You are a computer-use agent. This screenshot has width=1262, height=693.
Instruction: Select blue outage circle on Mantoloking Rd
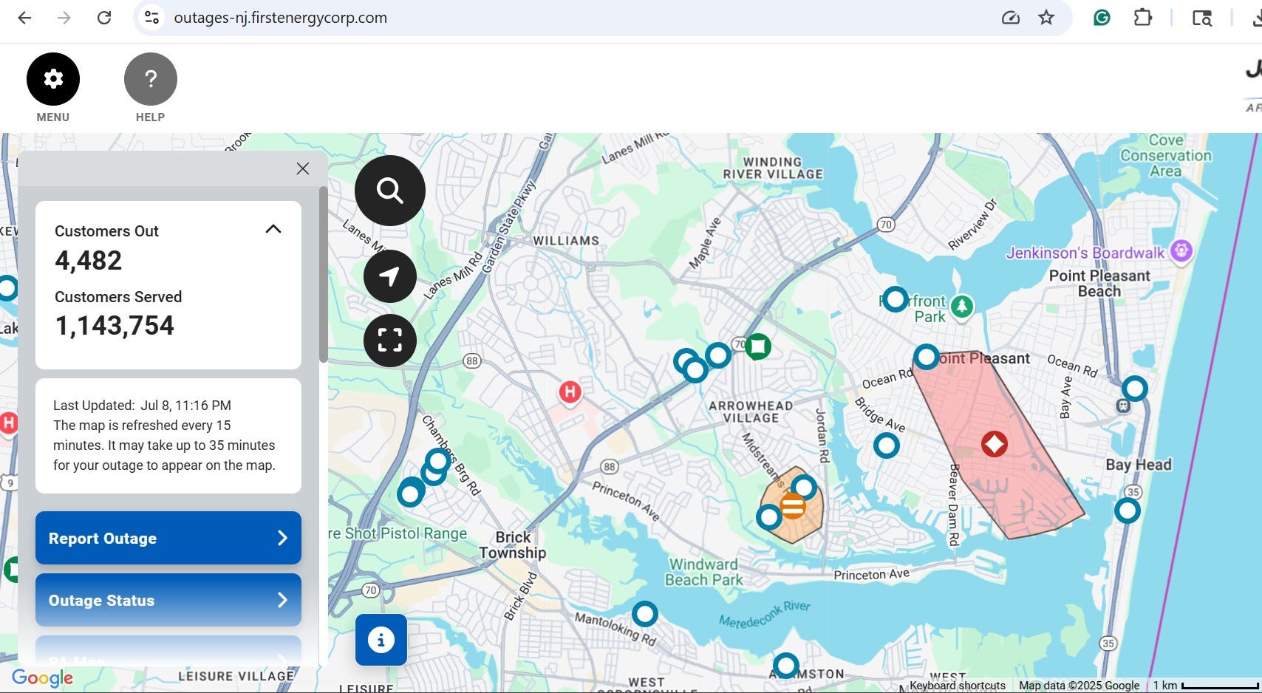coord(645,613)
